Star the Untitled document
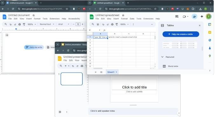 [x=34, y=15]
